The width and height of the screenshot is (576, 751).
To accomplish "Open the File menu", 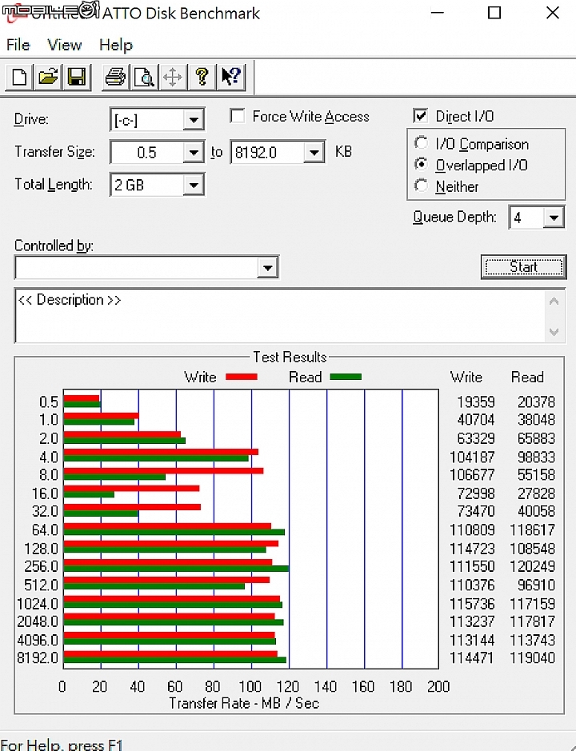I will (18, 45).
